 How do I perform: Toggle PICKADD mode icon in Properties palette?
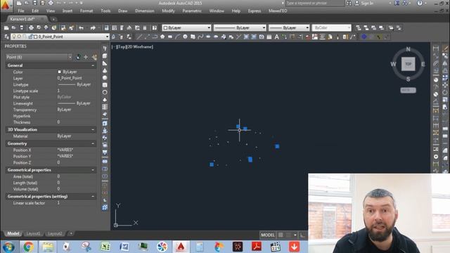click(78, 57)
